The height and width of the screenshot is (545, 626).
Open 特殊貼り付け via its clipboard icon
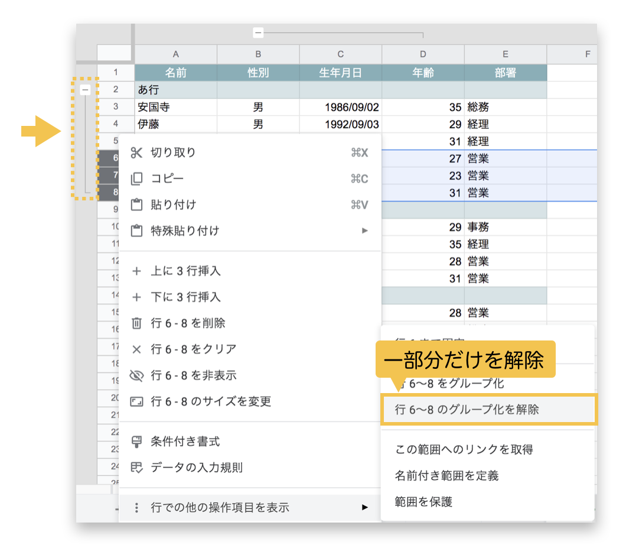click(x=136, y=229)
